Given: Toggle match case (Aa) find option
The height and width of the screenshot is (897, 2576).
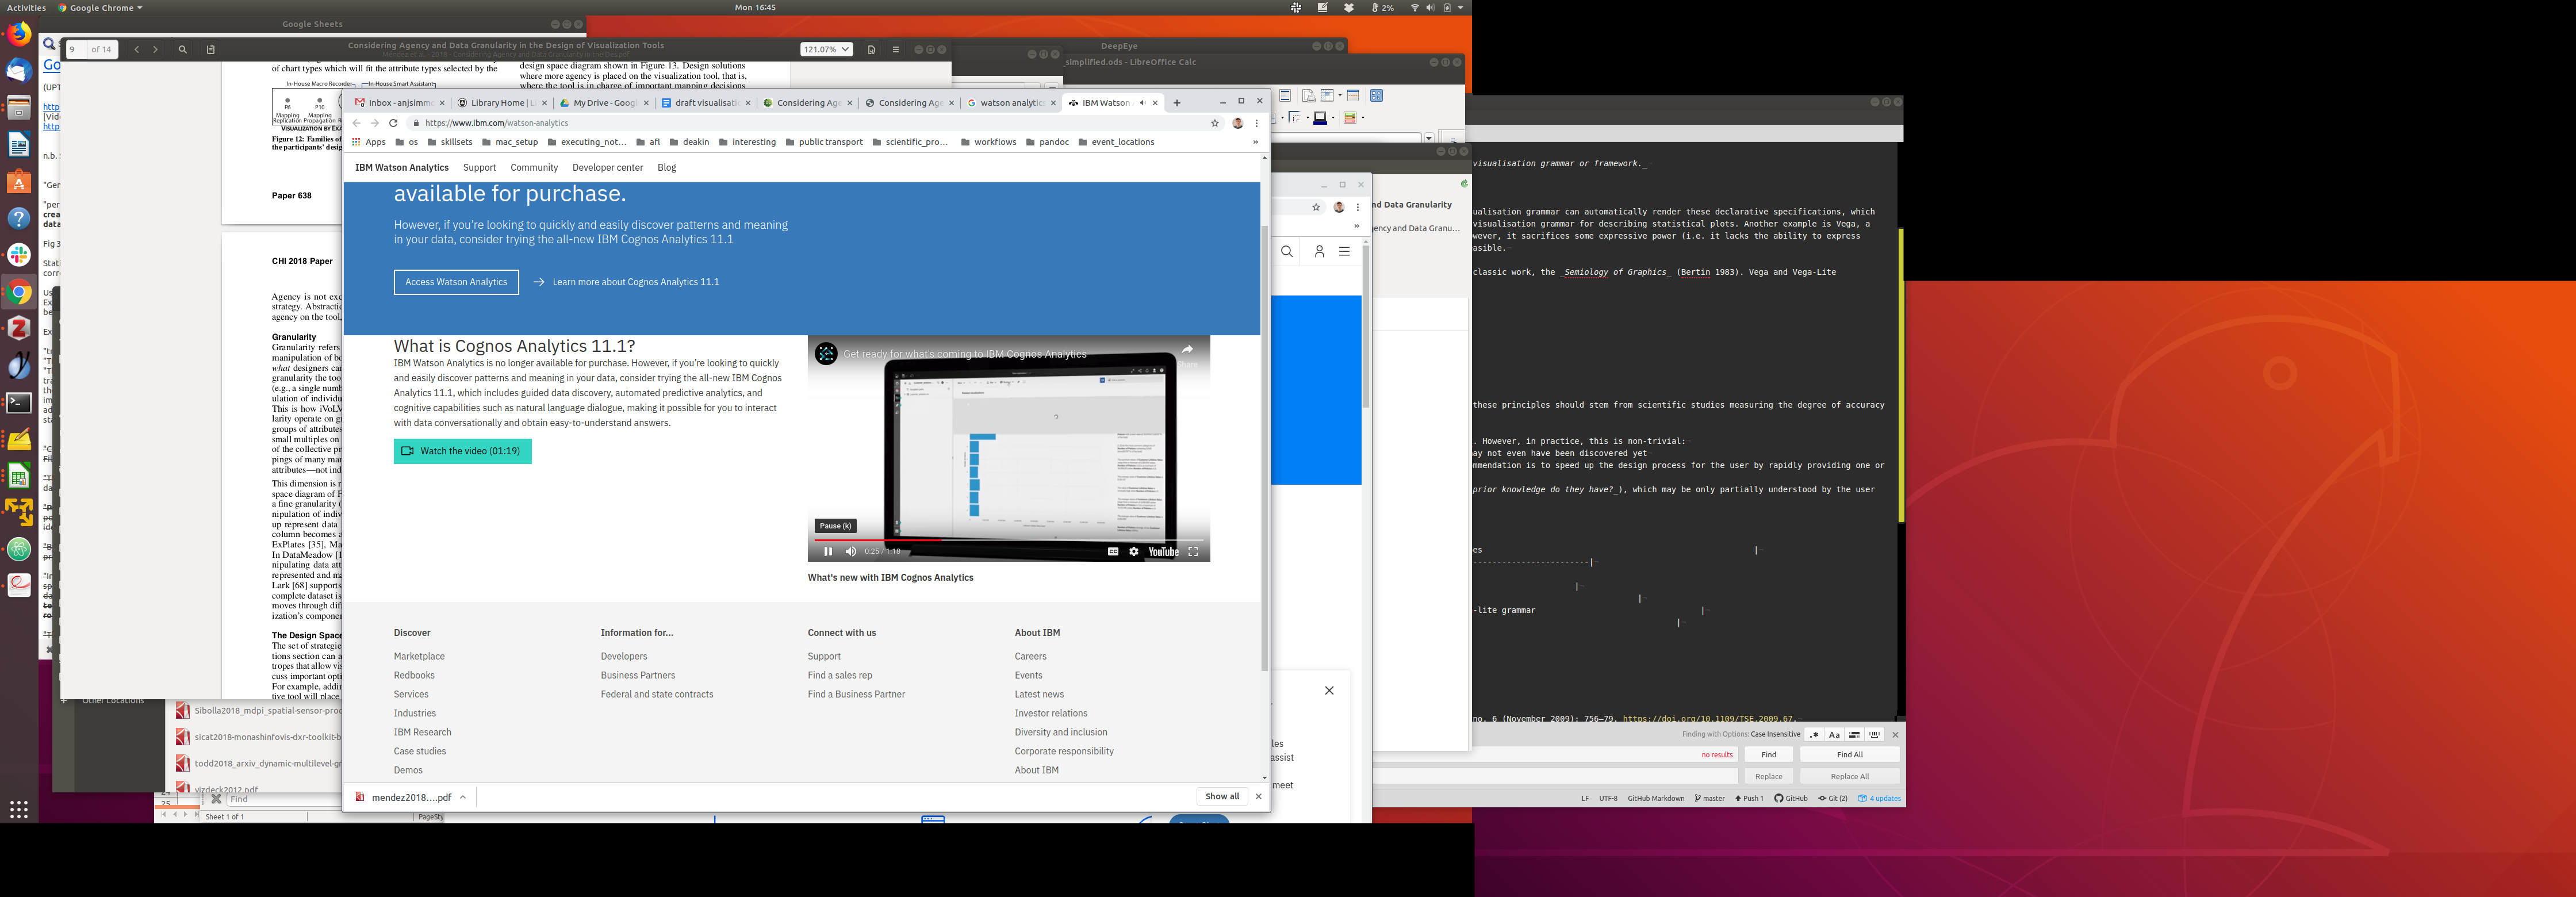Looking at the screenshot, I should [1834, 735].
